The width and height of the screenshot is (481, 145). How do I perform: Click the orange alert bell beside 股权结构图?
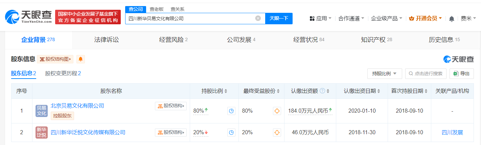tap(81, 59)
